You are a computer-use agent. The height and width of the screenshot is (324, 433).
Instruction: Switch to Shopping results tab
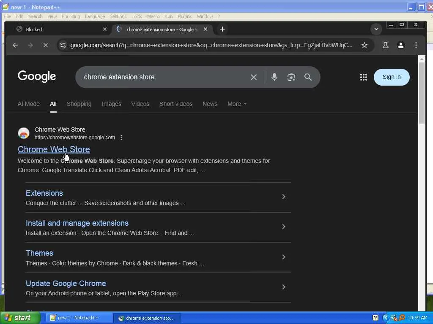79,104
